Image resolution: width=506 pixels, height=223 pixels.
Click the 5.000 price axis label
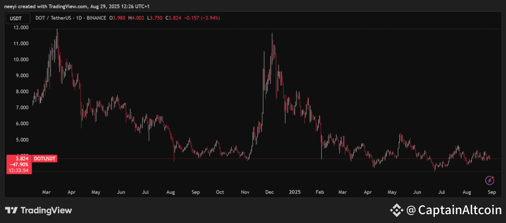[x=22, y=140]
